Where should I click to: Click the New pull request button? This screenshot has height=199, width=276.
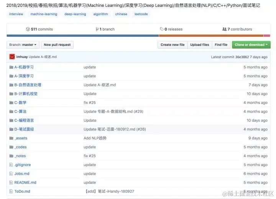pyautogui.click(x=57, y=45)
